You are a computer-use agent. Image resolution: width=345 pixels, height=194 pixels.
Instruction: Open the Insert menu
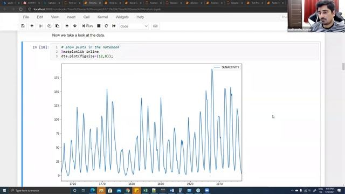pyautogui.click(x=71, y=17)
